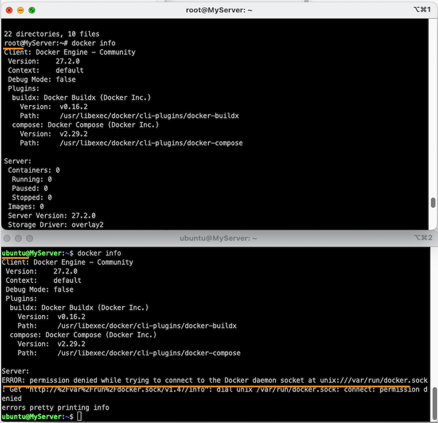Click 'buildx: Docker Buildx' line in ubuntu terminal
Viewport: 438px width, 423px height.
79,308
